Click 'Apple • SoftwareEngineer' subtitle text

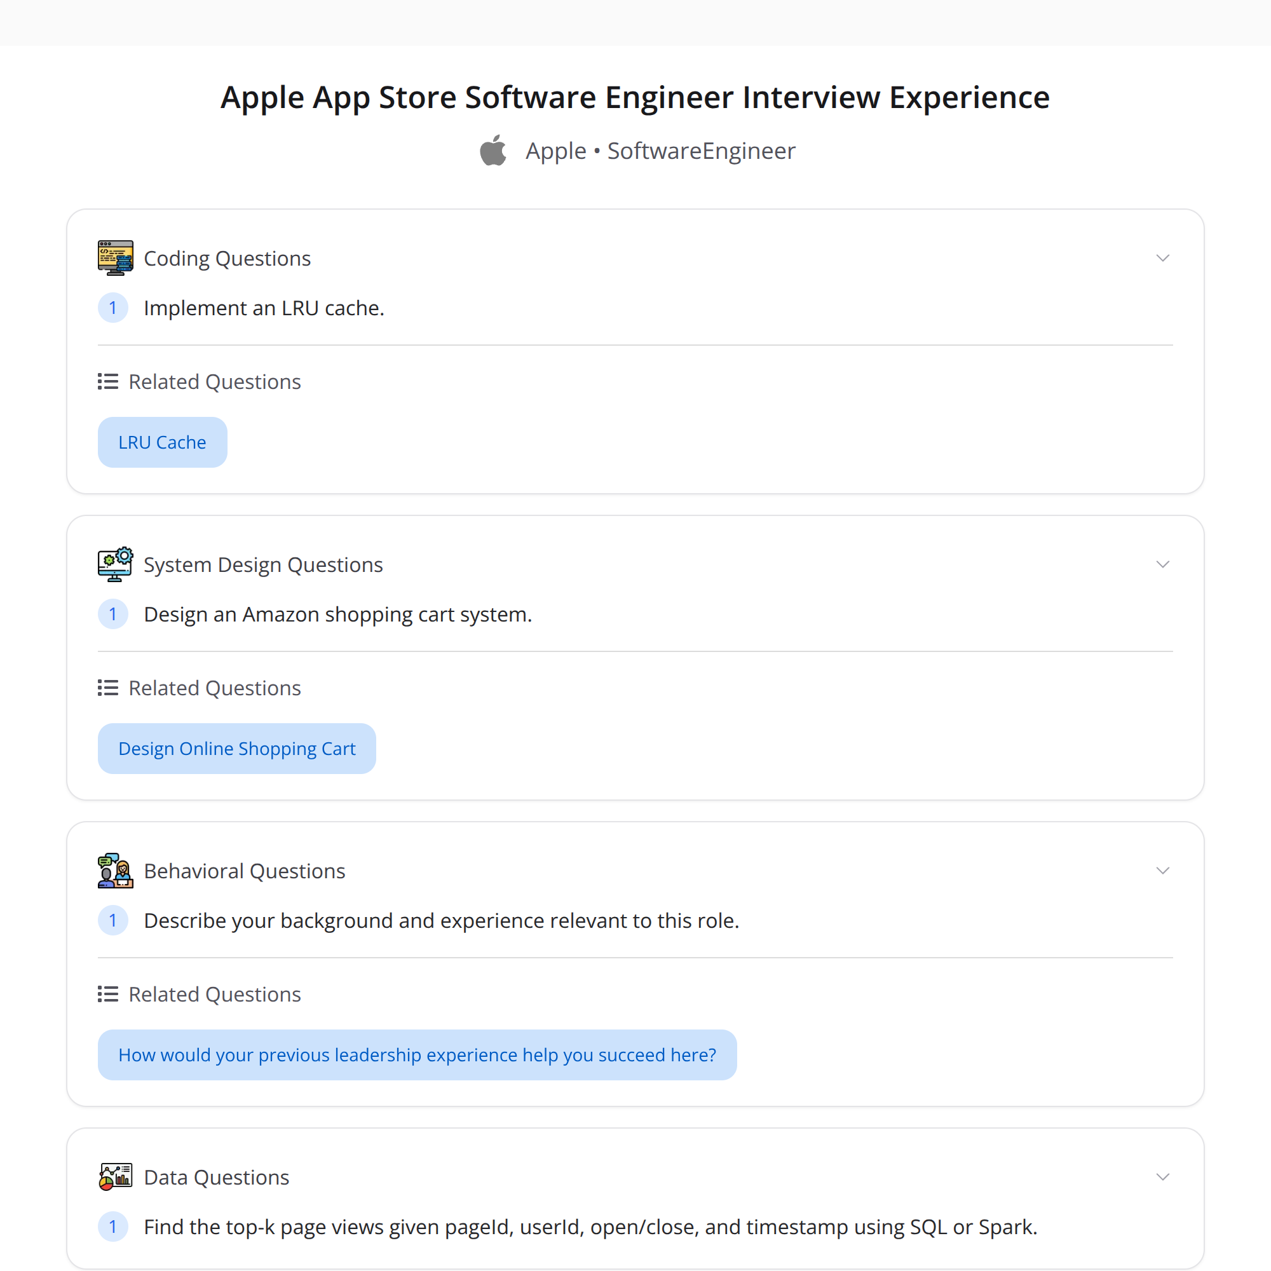(660, 151)
